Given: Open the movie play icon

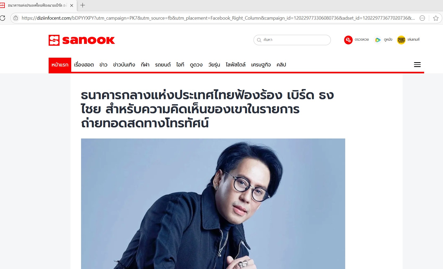Looking at the screenshot, I should [378, 40].
